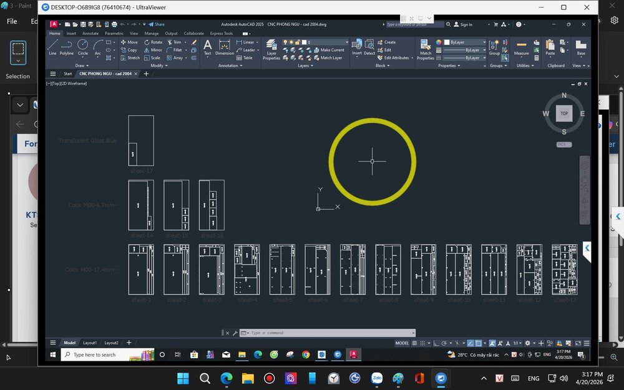The height and width of the screenshot is (390, 624).
Task: Switch to the Manage ribbon tab
Action: coord(151,34)
